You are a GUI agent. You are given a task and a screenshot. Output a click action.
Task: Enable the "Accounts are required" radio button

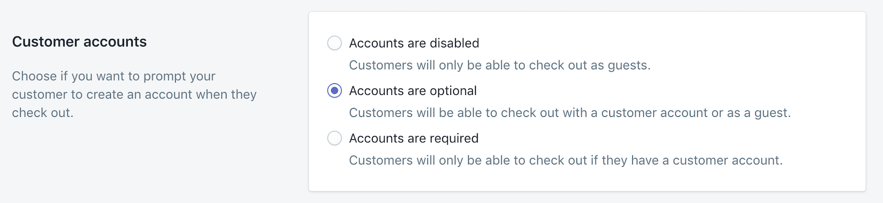[x=335, y=138]
